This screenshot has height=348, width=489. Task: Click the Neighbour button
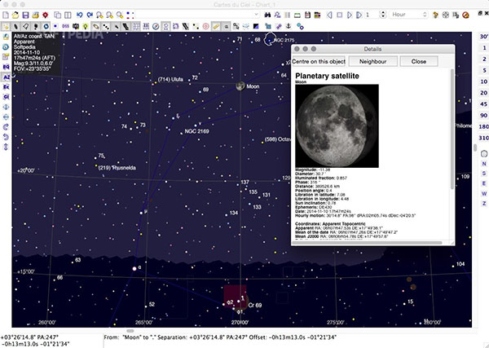pos(372,61)
